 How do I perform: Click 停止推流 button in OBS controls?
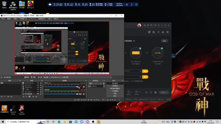115,83
